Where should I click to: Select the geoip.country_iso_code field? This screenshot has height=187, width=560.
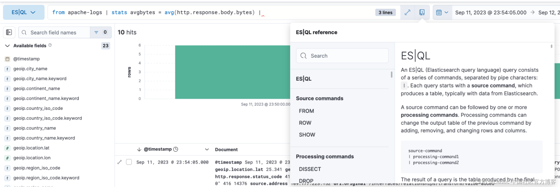coord(38,108)
